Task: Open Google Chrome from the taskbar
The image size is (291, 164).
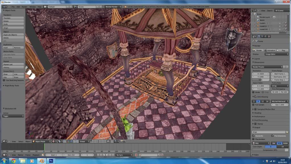Action: click(x=13, y=161)
